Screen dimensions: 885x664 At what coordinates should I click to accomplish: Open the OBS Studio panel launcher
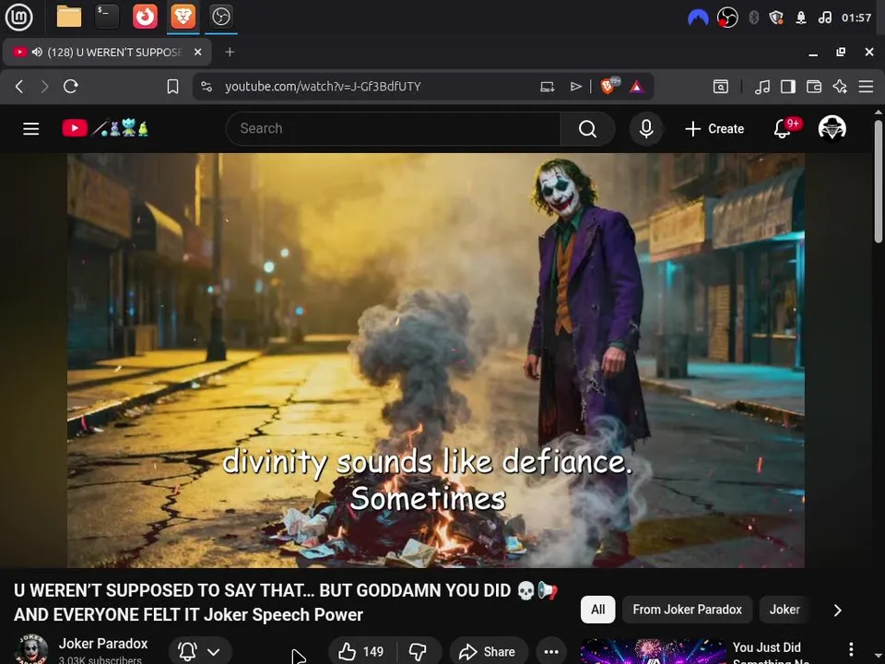coord(220,17)
